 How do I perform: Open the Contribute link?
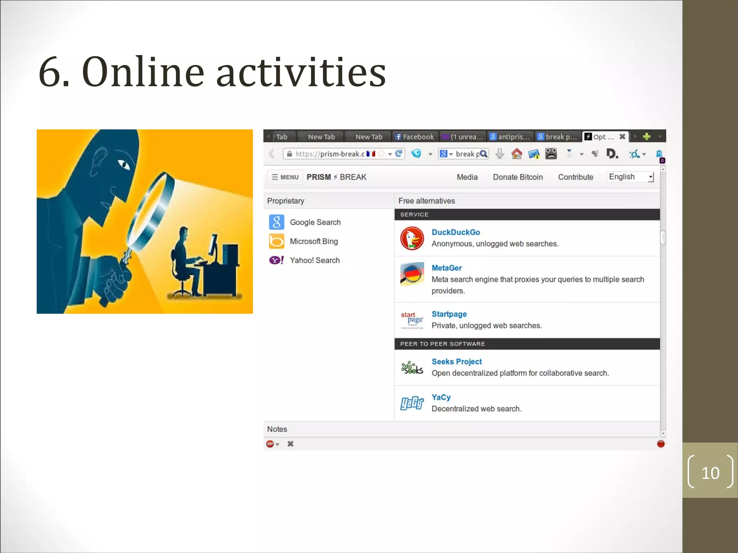point(575,177)
